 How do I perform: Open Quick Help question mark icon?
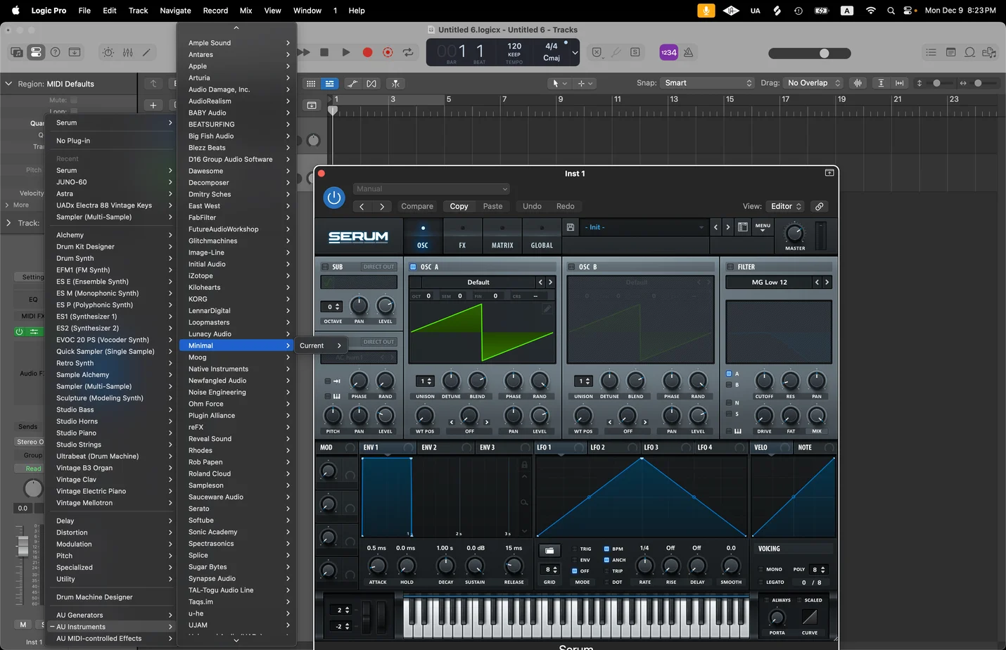pyautogui.click(x=55, y=53)
